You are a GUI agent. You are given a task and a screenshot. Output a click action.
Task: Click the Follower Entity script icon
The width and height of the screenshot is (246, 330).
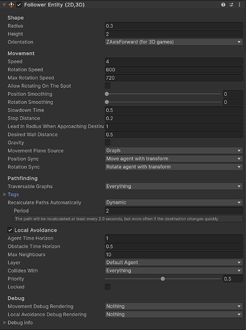(x=11, y=5)
